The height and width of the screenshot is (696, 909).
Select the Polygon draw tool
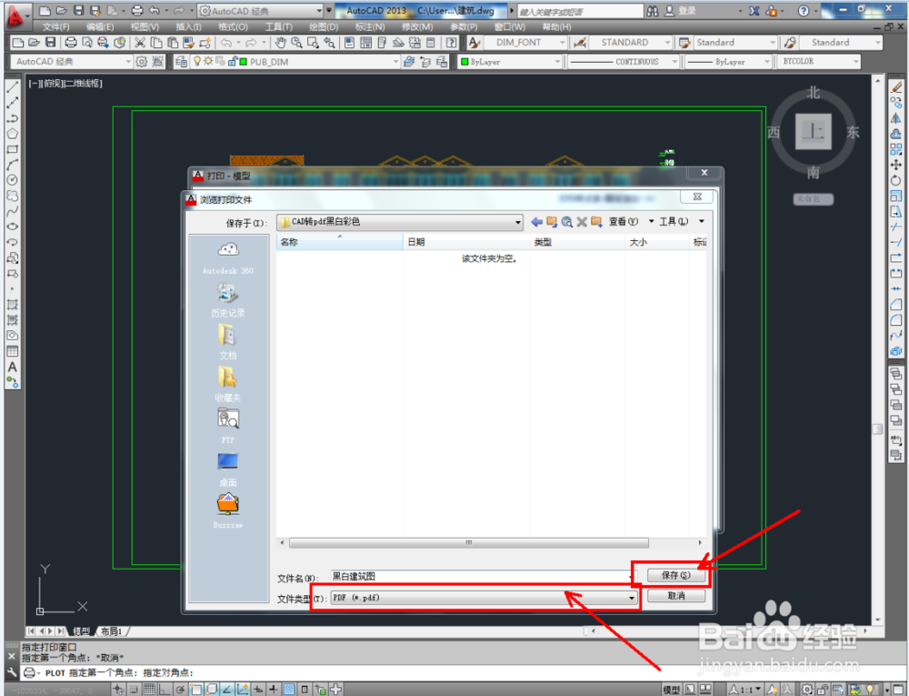tap(12, 134)
